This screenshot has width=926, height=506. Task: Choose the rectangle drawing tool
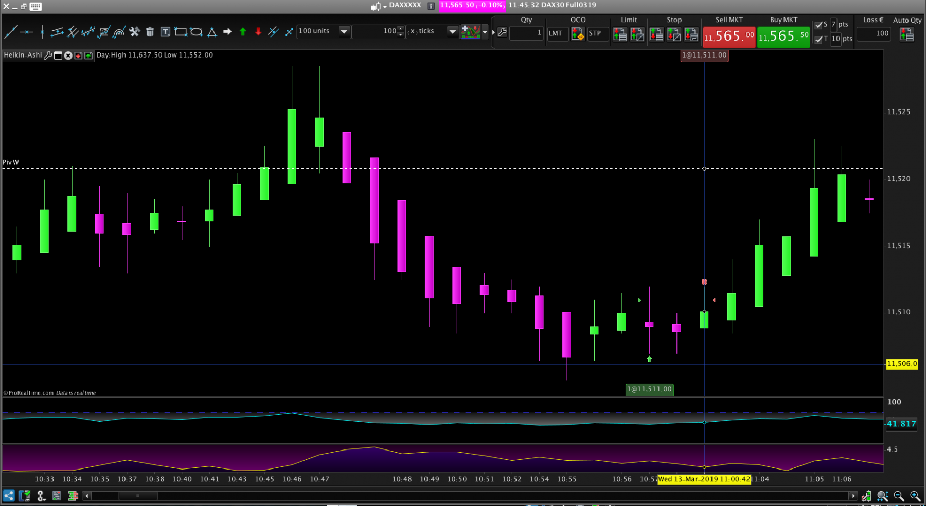coord(181,32)
